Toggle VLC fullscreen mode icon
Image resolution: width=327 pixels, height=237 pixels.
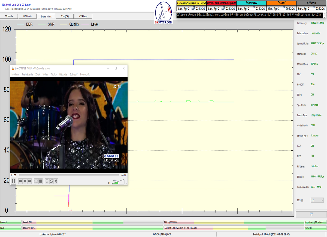click(36, 181)
